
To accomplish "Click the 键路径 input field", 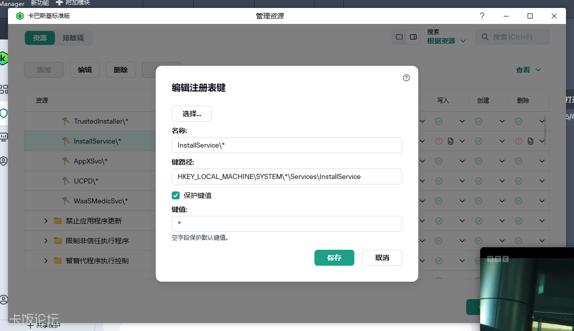I will 287,176.
